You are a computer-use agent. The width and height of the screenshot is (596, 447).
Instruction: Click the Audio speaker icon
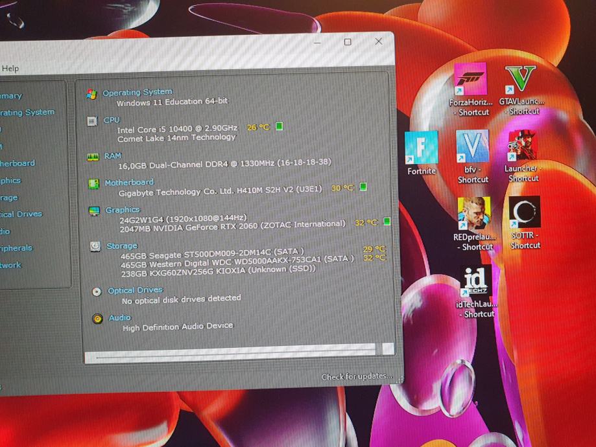[97, 319]
